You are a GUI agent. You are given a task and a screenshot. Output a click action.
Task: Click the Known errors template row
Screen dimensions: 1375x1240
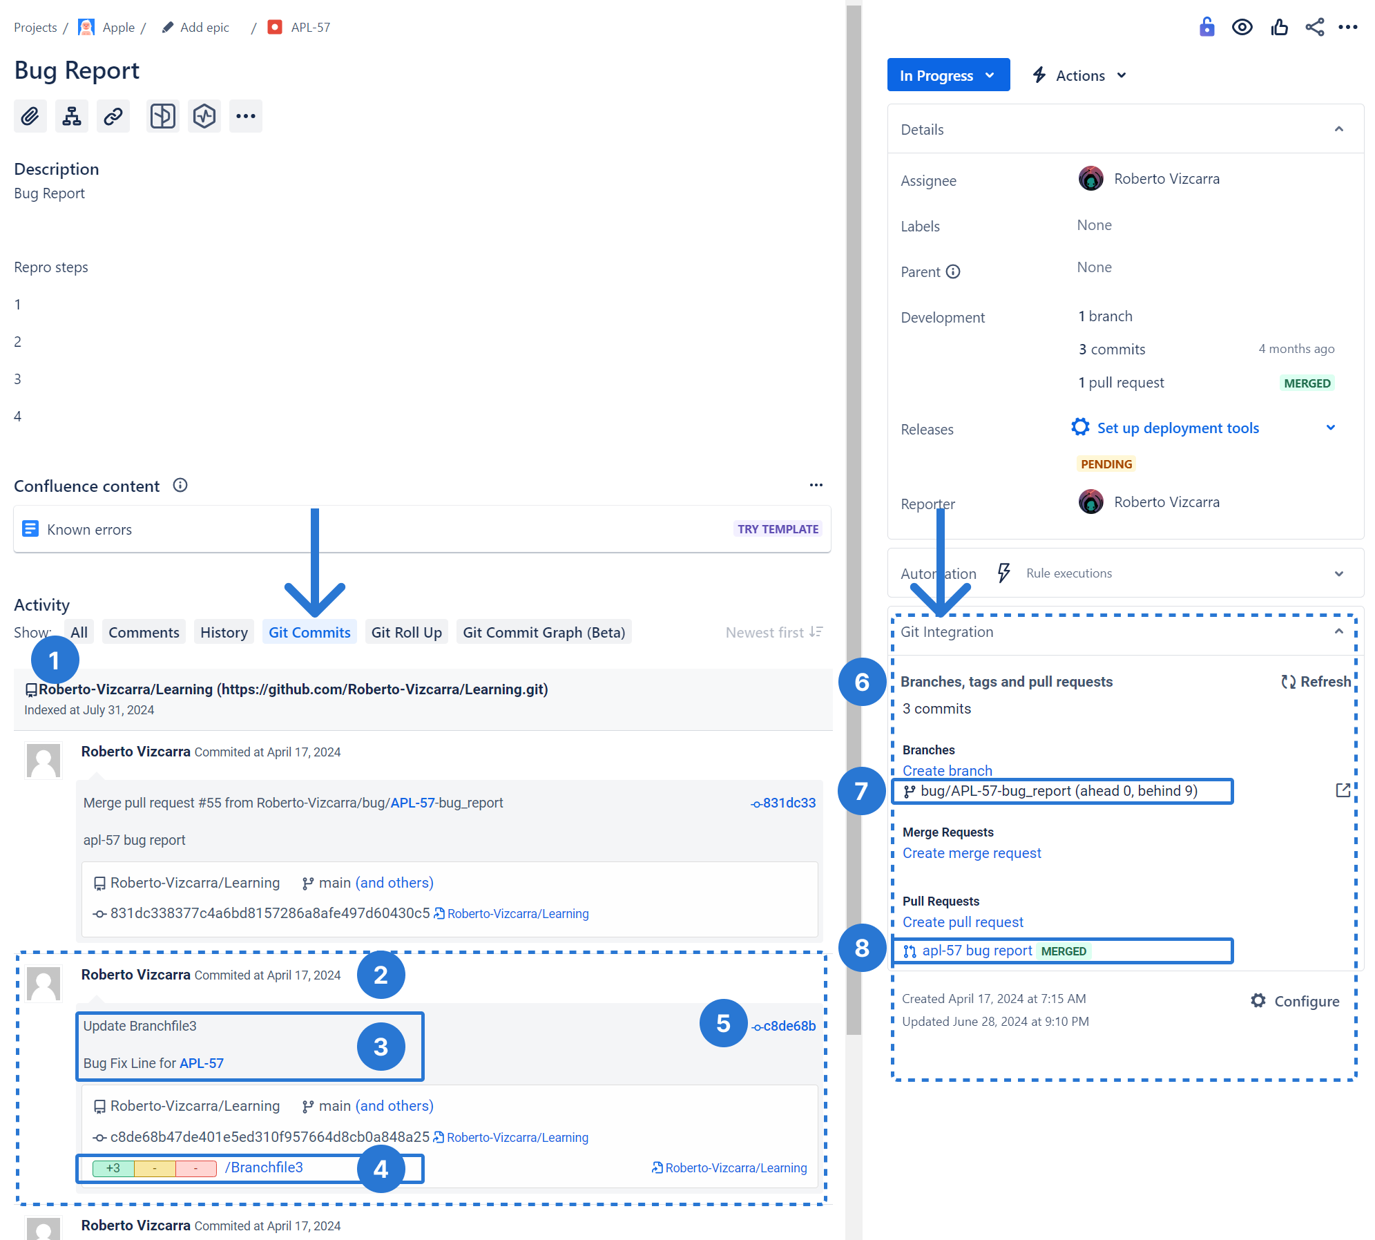pos(422,529)
